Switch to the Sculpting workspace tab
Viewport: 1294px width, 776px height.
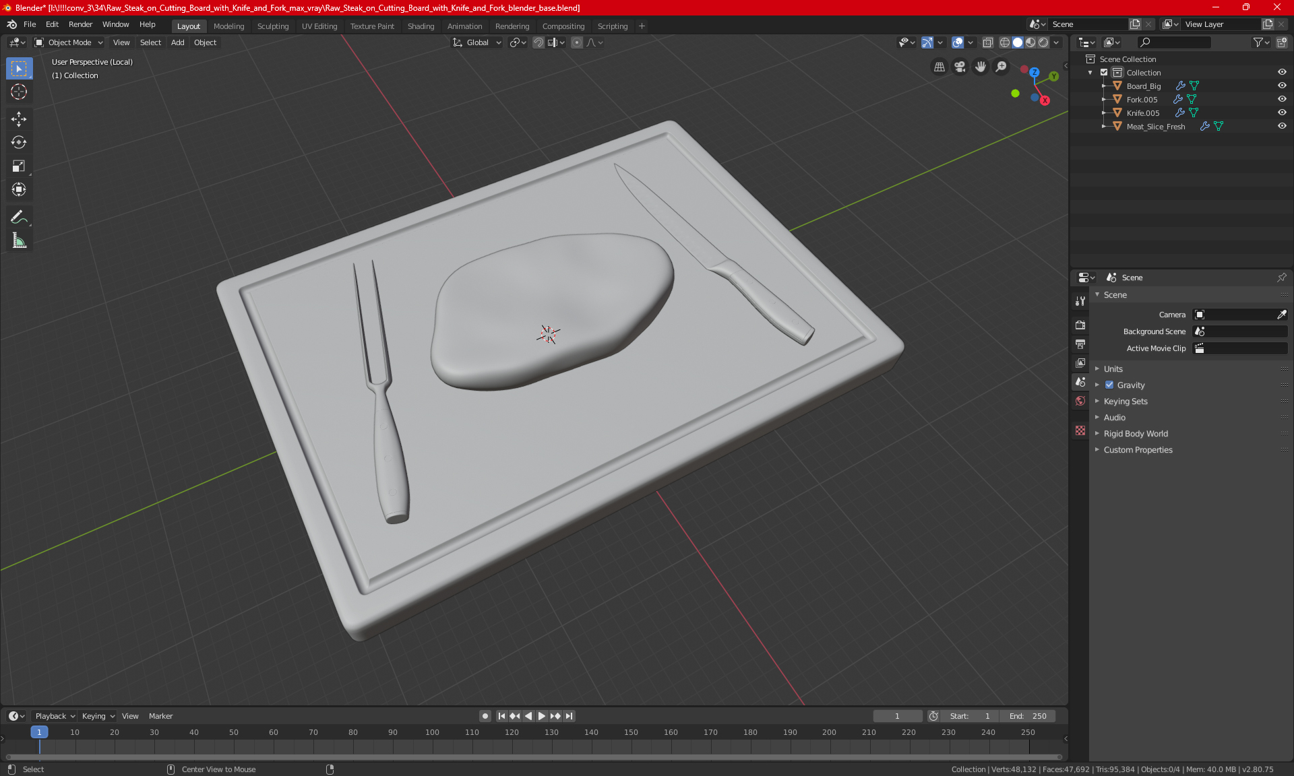point(272,26)
